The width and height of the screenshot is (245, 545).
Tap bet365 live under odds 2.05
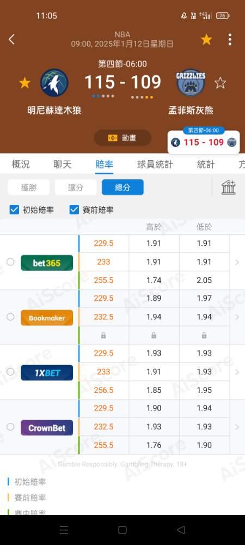(204, 280)
